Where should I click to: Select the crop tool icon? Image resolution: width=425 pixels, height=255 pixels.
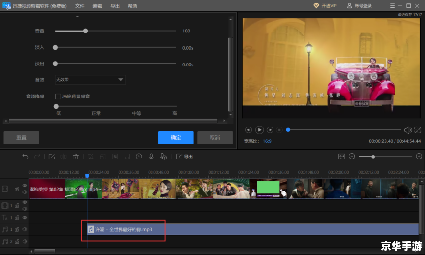click(91, 157)
